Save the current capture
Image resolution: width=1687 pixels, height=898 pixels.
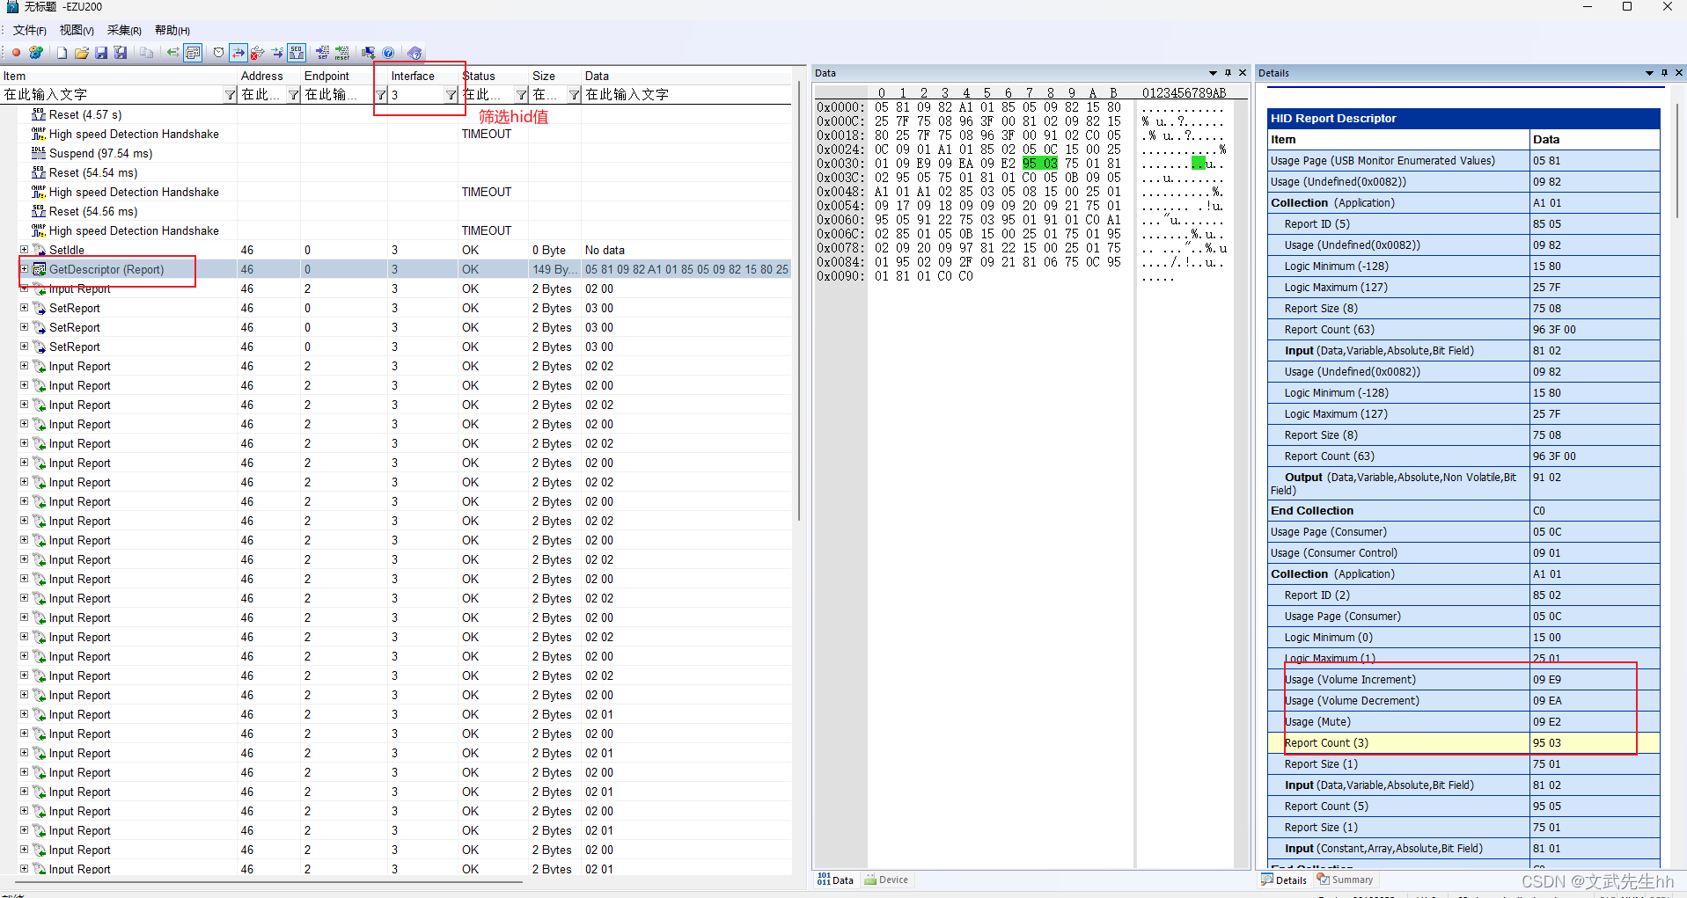tap(100, 53)
